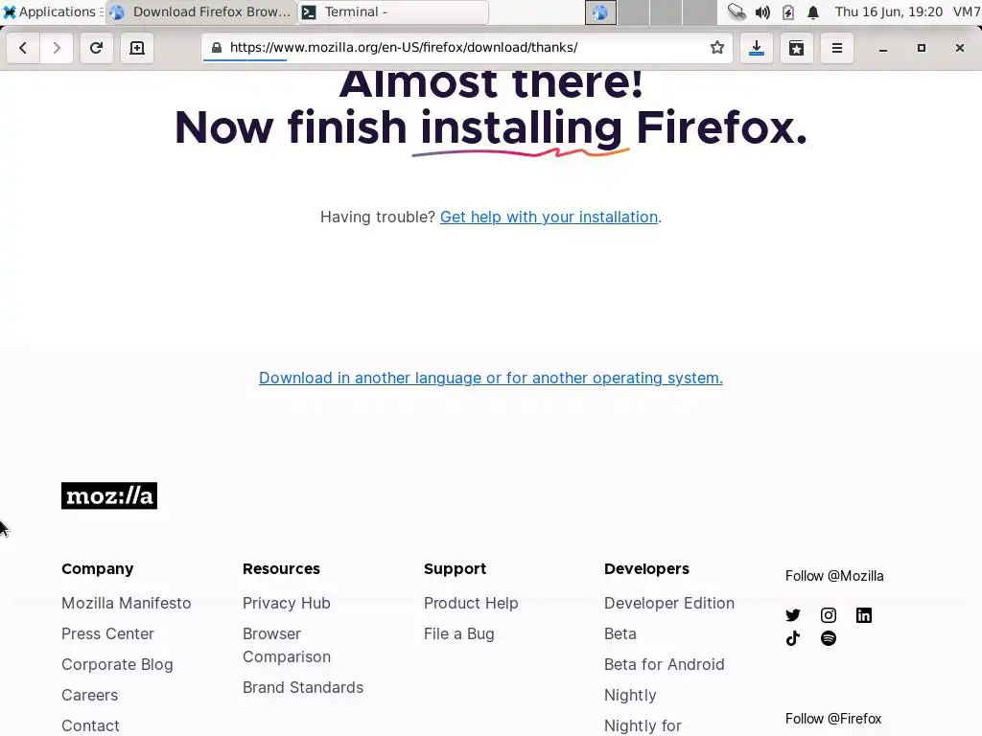This screenshot has height=736, width=982.
Task: Switch to the Terminal window
Action: pyautogui.click(x=393, y=11)
